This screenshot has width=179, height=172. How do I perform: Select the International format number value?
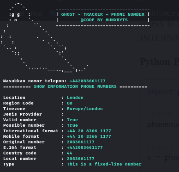pyautogui.click(x=89, y=131)
